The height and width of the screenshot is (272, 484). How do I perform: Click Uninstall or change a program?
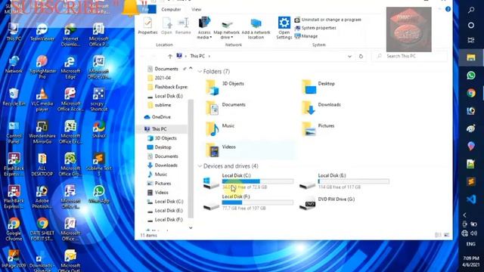click(x=327, y=20)
